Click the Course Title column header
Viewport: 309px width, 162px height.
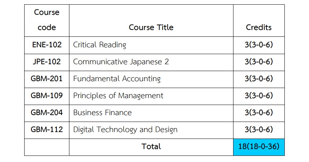pos(151,27)
